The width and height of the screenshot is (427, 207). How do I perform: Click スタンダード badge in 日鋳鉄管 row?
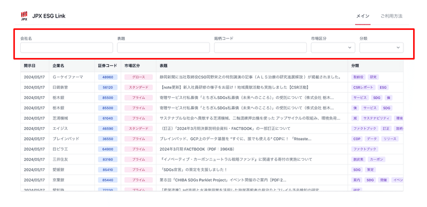click(139, 87)
